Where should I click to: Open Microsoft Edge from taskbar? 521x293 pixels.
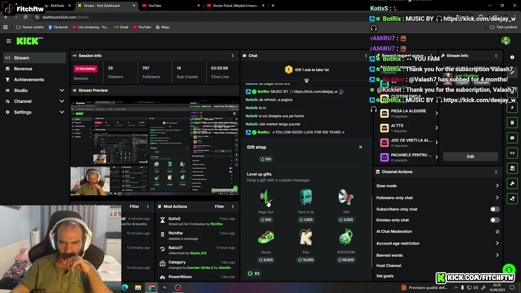[x=125, y=288]
